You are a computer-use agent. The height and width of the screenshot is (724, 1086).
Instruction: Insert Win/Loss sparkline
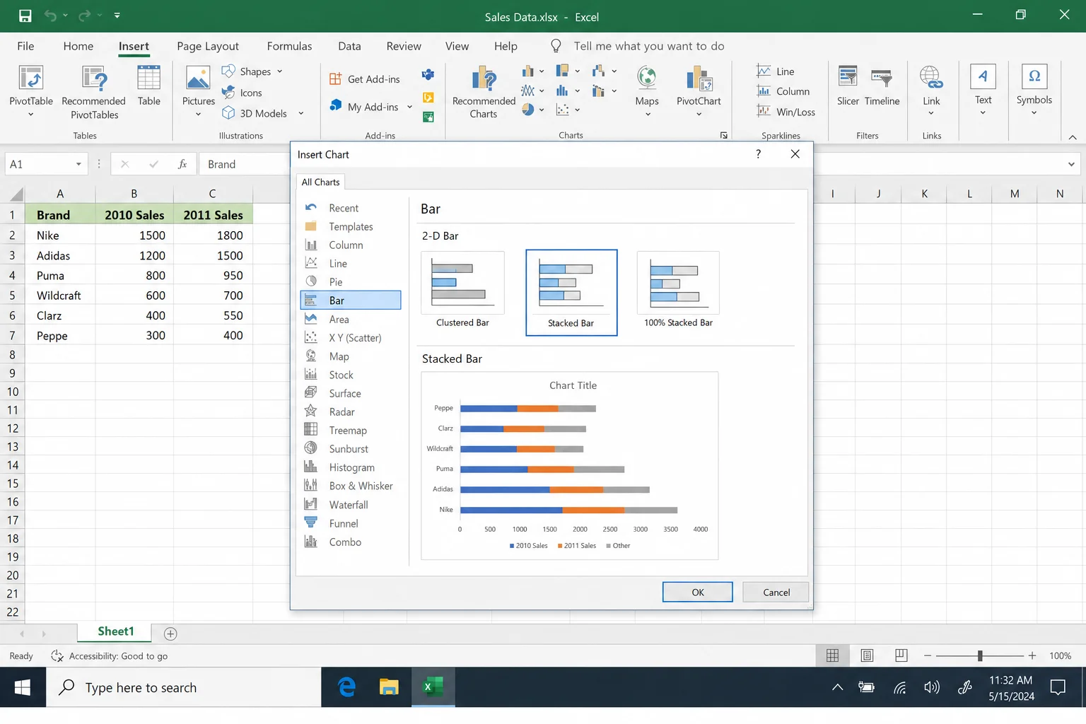click(x=786, y=112)
